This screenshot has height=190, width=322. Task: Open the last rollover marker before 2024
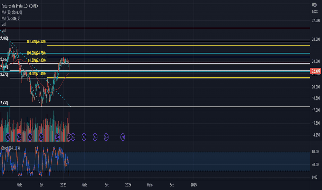click(x=123, y=137)
